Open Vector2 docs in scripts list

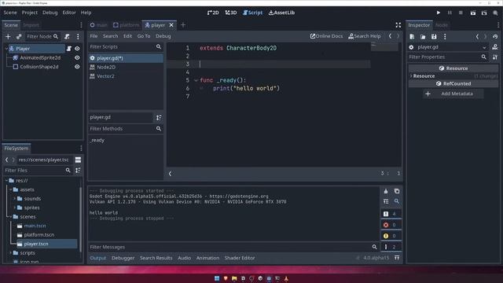pos(126,76)
